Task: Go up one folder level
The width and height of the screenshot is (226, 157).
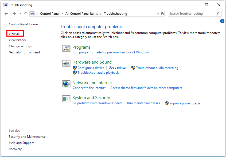Action: (26, 14)
